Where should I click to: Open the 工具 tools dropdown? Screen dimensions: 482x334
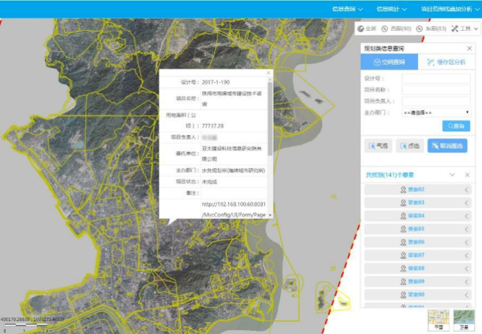(465, 29)
